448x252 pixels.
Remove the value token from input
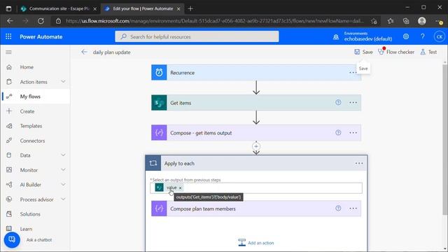[x=181, y=188]
